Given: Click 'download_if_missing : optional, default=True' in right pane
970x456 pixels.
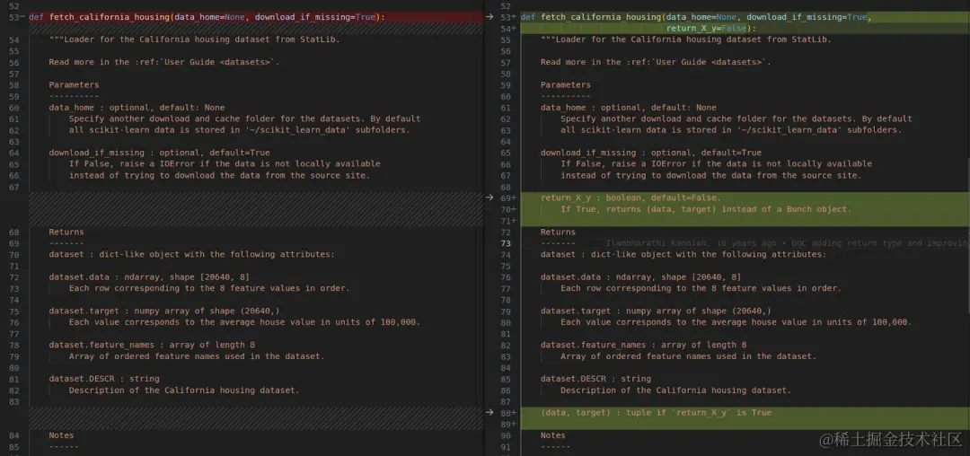Looking at the screenshot, I should 651,153.
